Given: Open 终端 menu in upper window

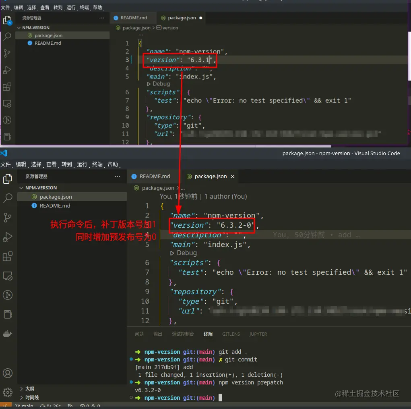Looking at the screenshot, I should pos(84,7).
